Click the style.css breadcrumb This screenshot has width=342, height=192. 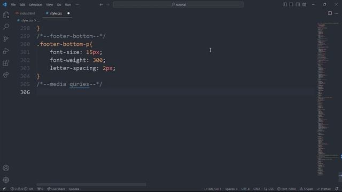click(27, 20)
